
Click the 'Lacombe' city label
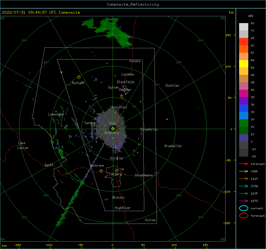point(128,74)
